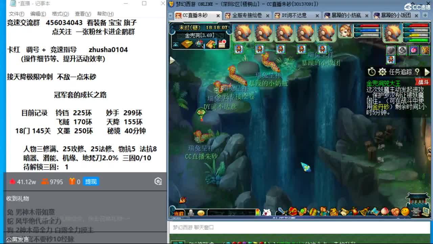The height and width of the screenshot is (244, 433).
Task: Open the 帮助(H) menu in Notepad
Action: pos(105,14)
